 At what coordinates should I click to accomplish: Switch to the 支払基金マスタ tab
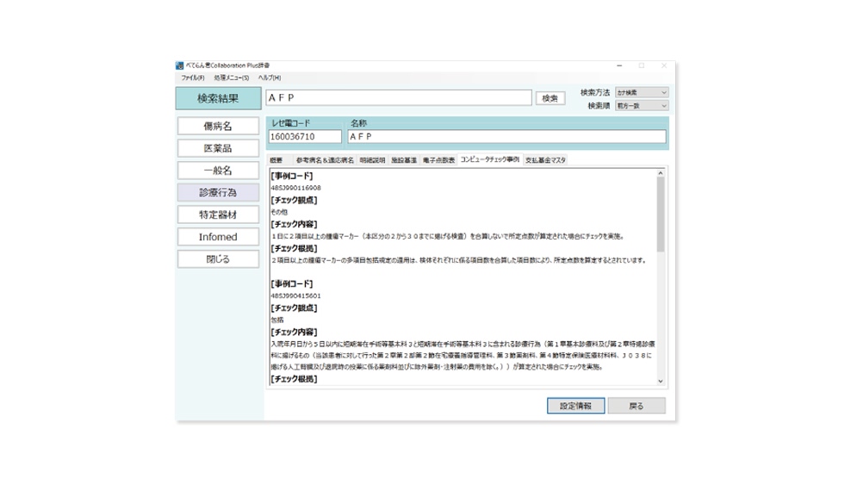(x=545, y=160)
